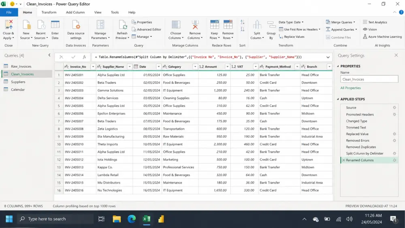This screenshot has height=228, width=405.
Task: Open File Explorer from the taskbar
Action: (117, 219)
